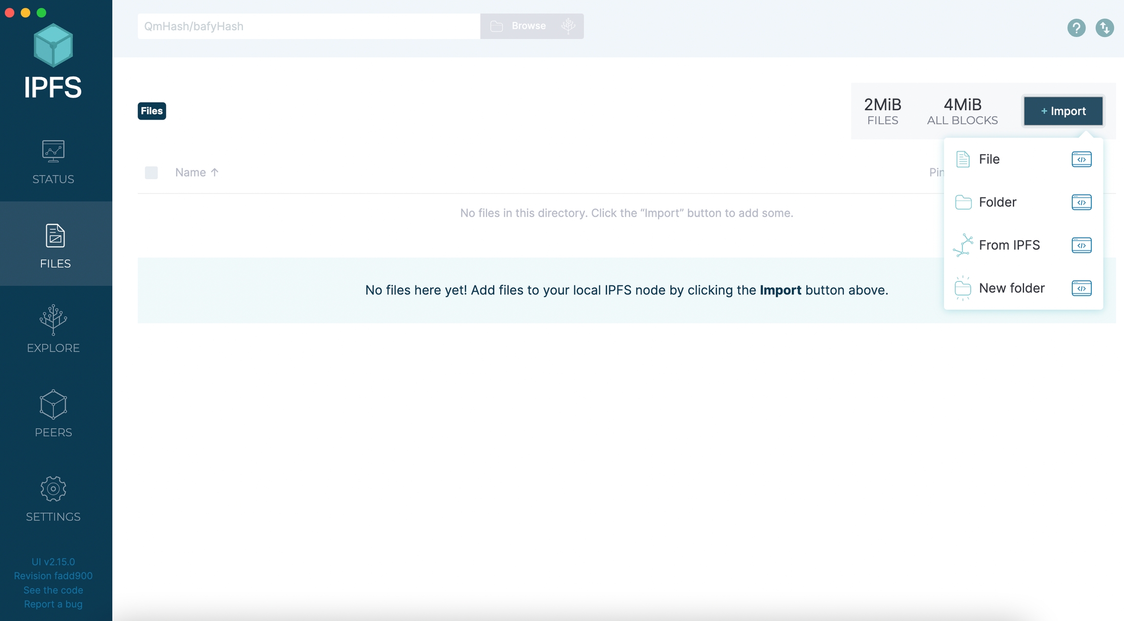Click the upload/download tasks icon

[1104, 28]
